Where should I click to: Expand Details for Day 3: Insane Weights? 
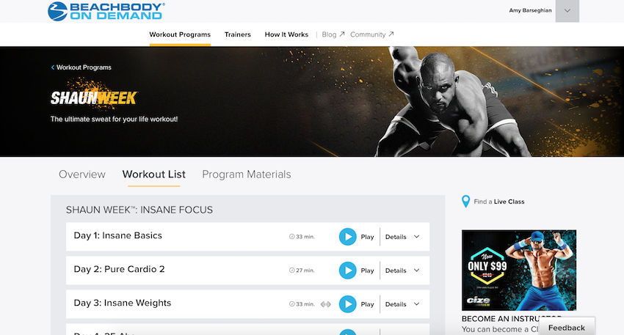coord(402,304)
